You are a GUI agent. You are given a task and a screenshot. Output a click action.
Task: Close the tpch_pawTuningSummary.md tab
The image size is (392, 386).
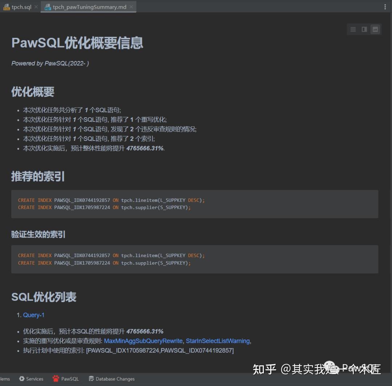coord(131,7)
